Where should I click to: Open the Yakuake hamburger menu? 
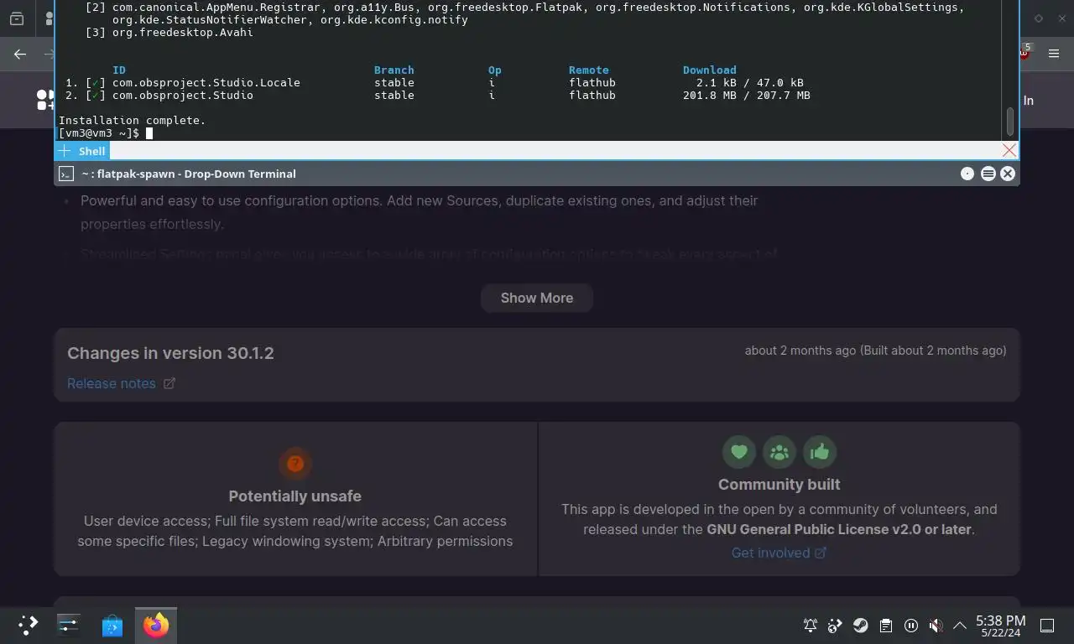coord(988,174)
